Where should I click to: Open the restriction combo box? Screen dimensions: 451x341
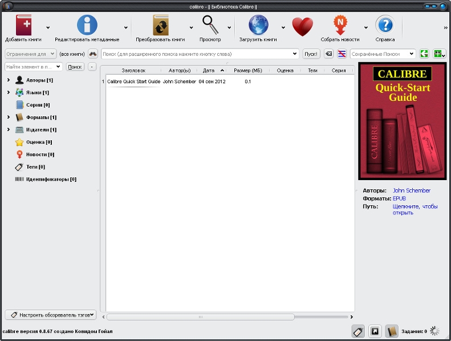(x=30, y=54)
